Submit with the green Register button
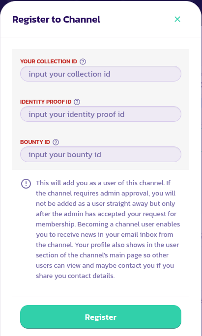 pos(101,317)
